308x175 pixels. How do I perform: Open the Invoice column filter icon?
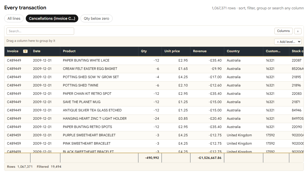[x=25, y=51]
